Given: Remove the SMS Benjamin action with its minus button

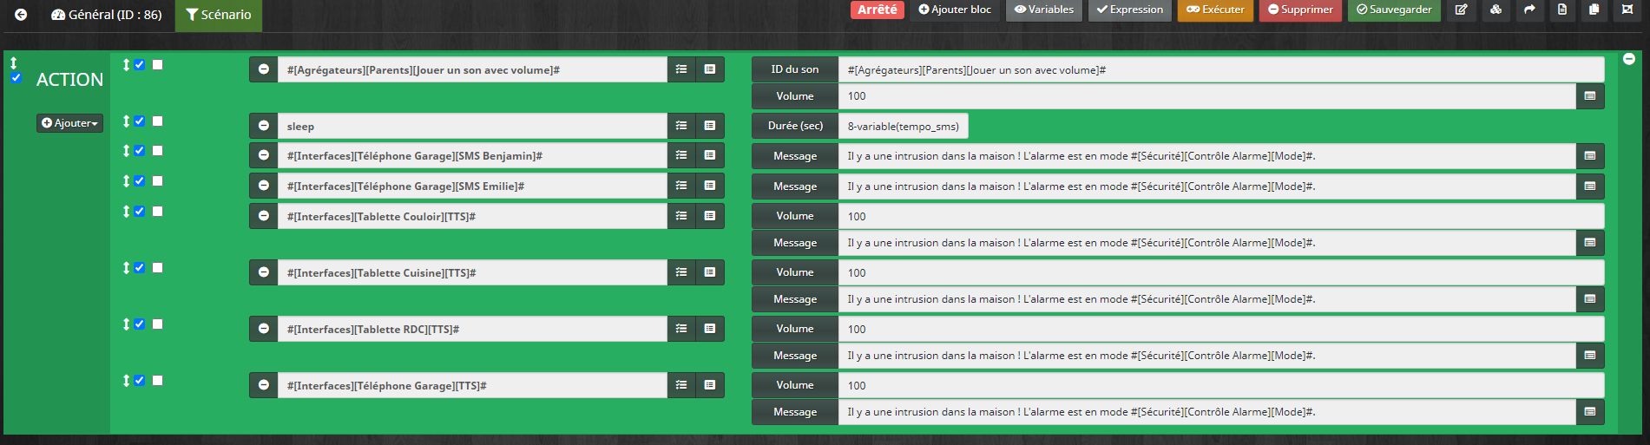Looking at the screenshot, I should [x=264, y=155].
